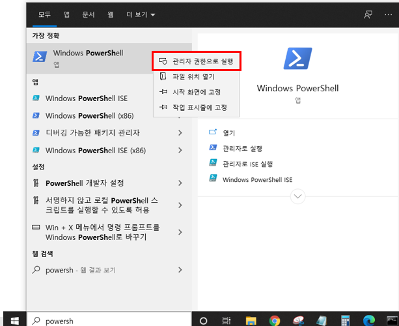Click large Windows PowerShell icon in preview pane
This screenshot has height=326, width=399.
click(x=297, y=59)
